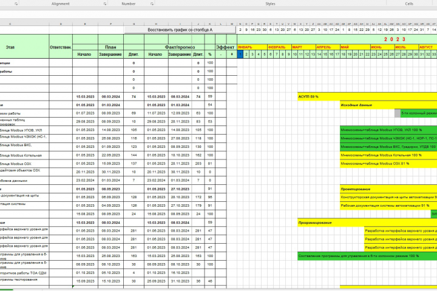Image resolution: width=437 pixels, height=291 pixels.
Task: Select the duration cell showing 179
Action: [x=198, y=206]
